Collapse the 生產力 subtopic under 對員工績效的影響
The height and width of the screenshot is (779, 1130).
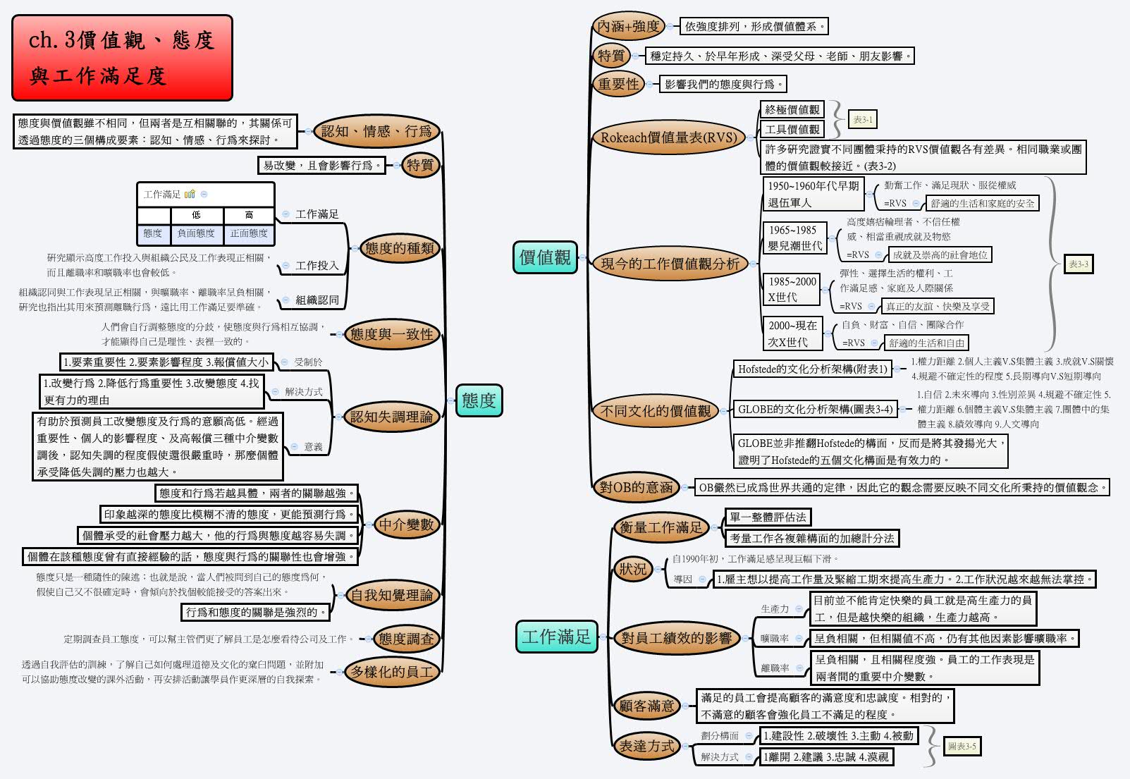pyautogui.click(x=799, y=609)
